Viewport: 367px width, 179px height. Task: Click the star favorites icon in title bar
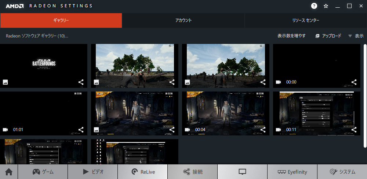pyautogui.click(x=326, y=6)
